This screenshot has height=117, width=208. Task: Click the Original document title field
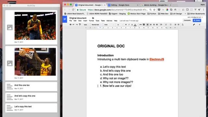pyautogui.click(x=78, y=18)
